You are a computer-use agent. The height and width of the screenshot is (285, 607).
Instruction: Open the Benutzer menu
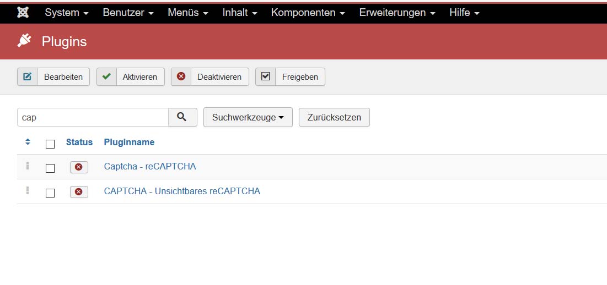[128, 12]
